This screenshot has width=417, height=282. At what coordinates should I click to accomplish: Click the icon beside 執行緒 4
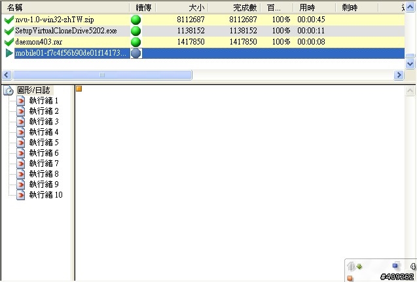point(21,132)
